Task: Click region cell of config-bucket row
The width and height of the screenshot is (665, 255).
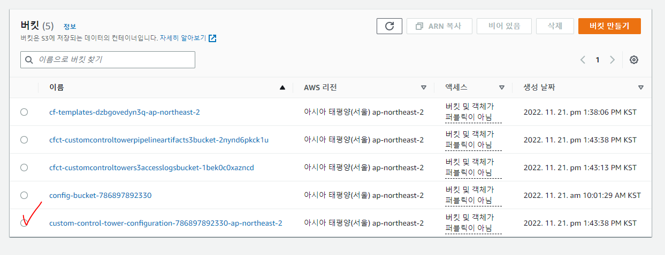Action: pos(364,195)
